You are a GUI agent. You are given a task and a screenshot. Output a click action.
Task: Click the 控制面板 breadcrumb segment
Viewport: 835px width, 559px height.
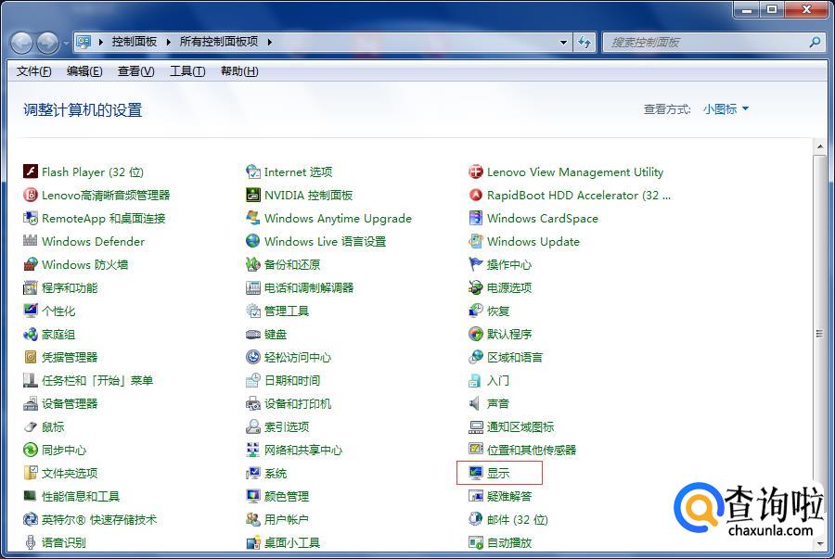pos(135,42)
